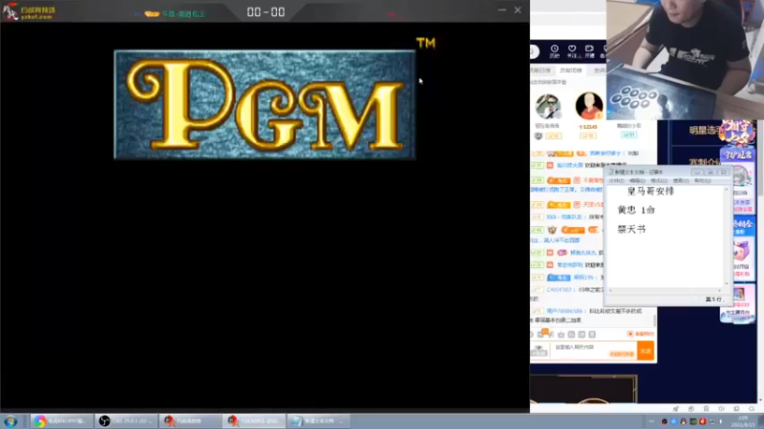764x429 pixels.
Task: Click the horn icon in chat toolbar
Action: click(552, 335)
